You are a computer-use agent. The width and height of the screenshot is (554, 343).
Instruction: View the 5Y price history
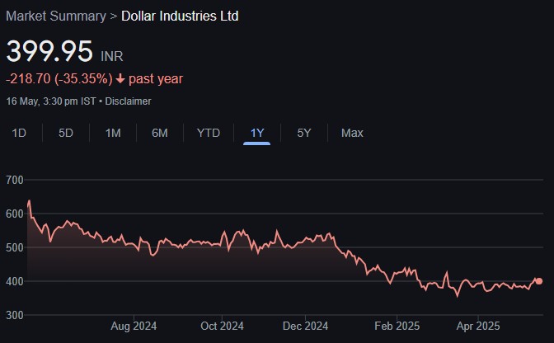pyautogui.click(x=304, y=133)
